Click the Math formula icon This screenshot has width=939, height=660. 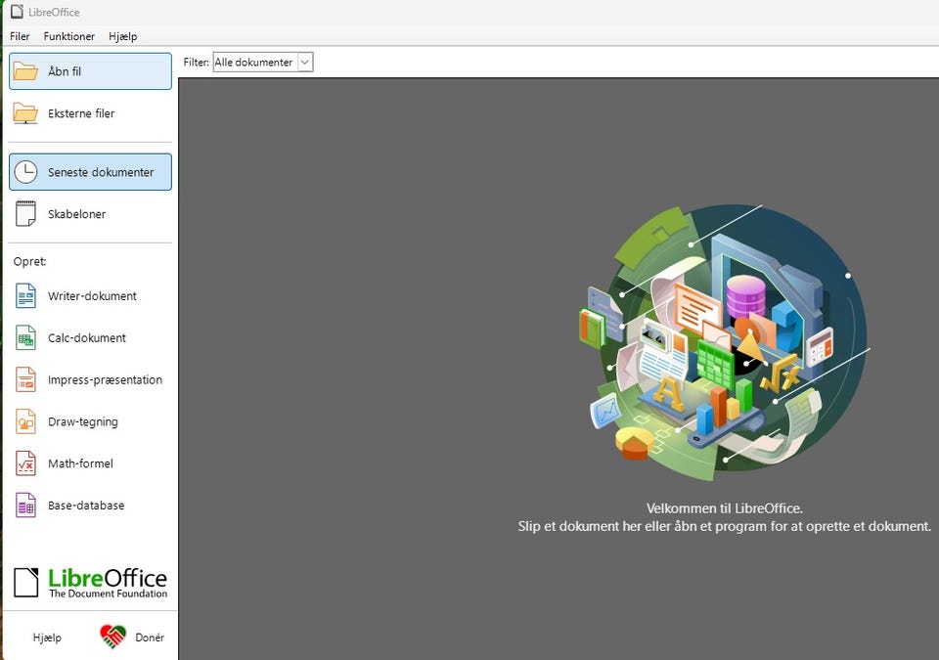point(25,464)
